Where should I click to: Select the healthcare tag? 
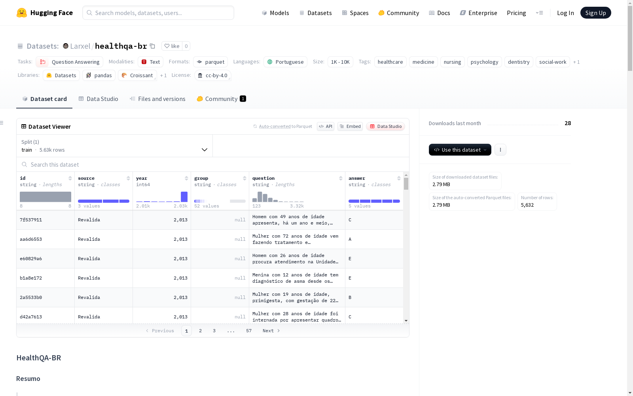pyautogui.click(x=390, y=62)
